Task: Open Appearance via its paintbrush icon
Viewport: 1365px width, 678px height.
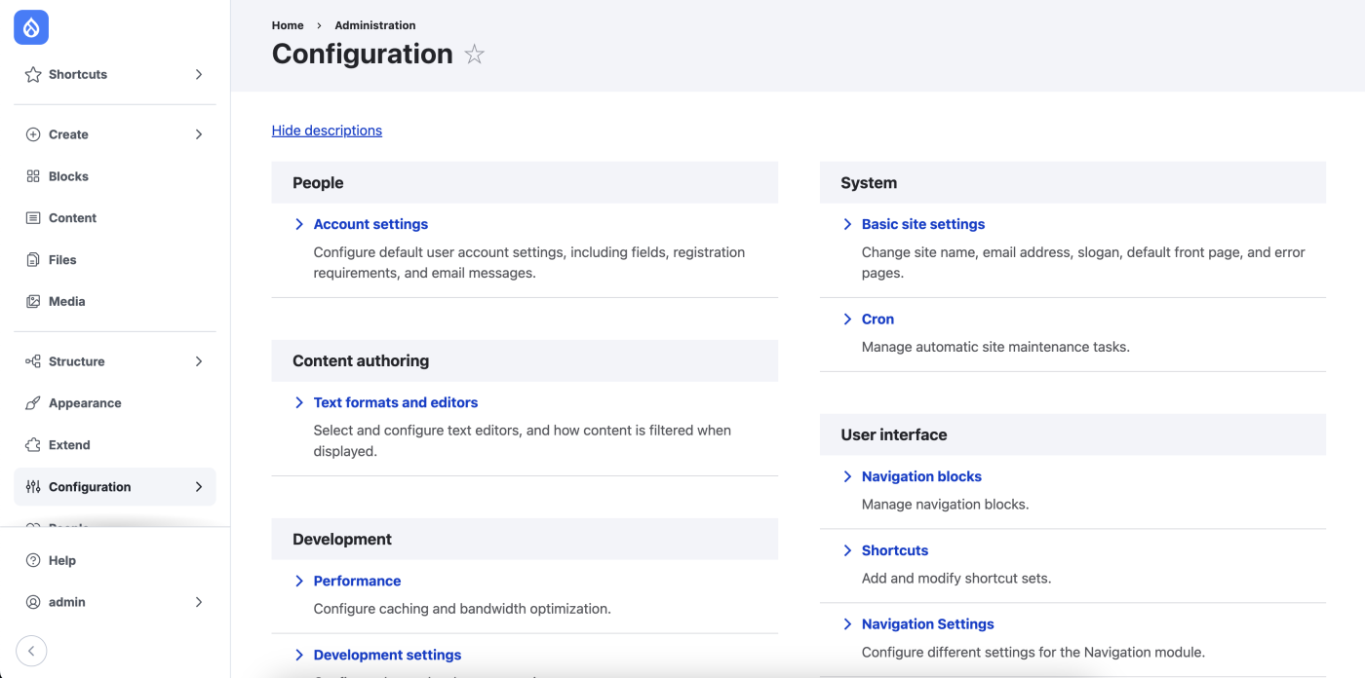Action: click(x=33, y=403)
